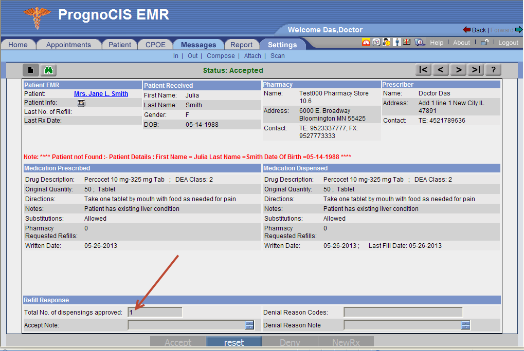The height and width of the screenshot is (351, 524).
Task: Go to the next record
Action: tap(459, 70)
